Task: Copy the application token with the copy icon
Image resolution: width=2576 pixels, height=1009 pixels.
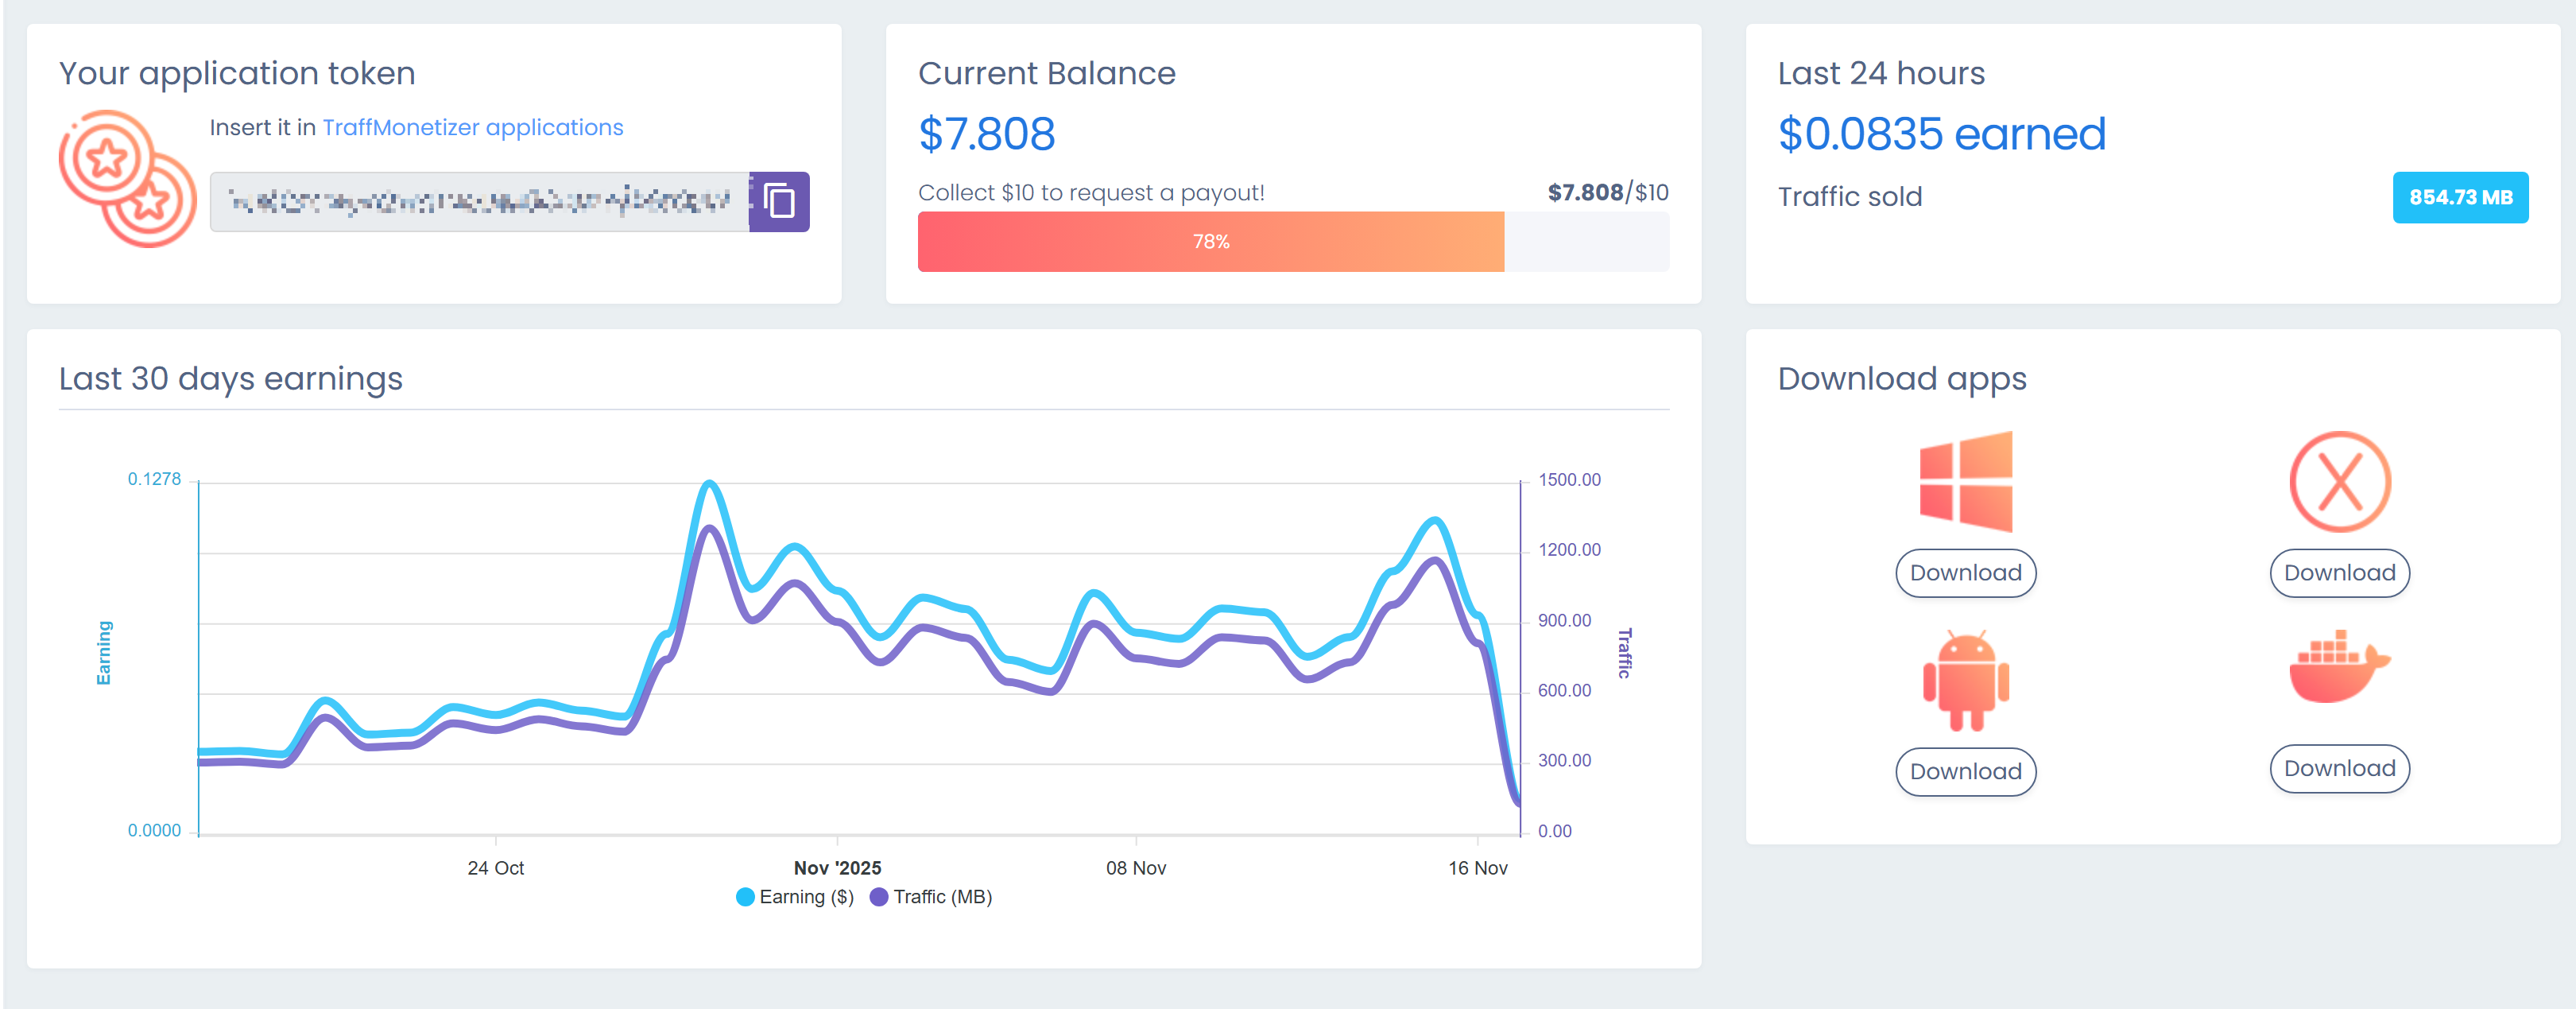Action: tap(779, 202)
